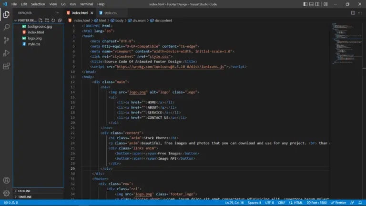Screen dimensions: 366x206
Task: Toggle the bottom panel layout button
Action: tap(312, 4)
